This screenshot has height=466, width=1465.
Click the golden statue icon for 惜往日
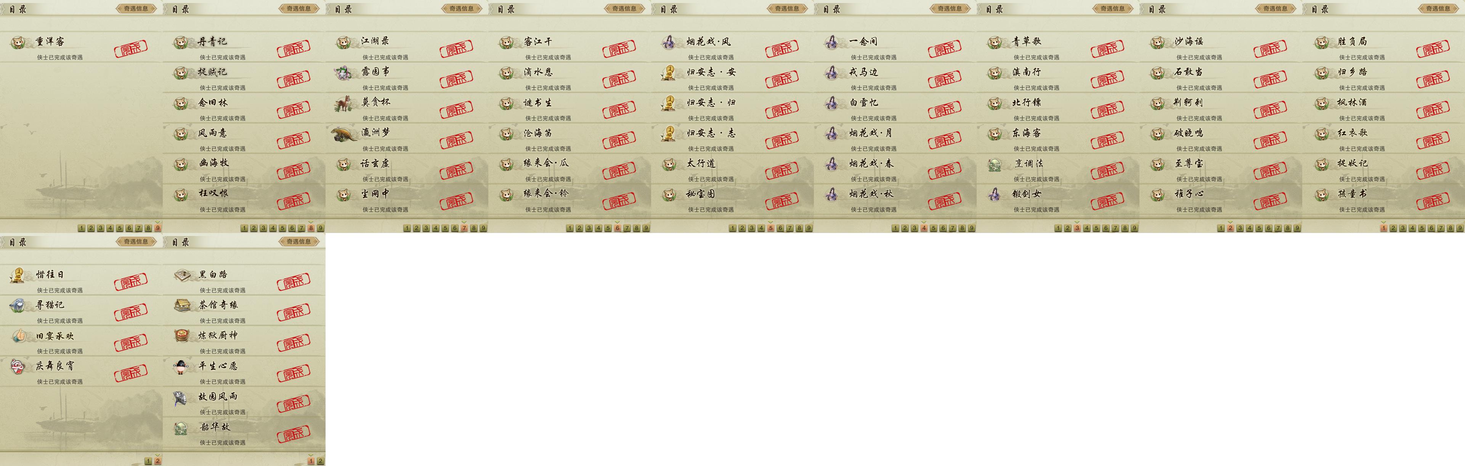point(18,275)
